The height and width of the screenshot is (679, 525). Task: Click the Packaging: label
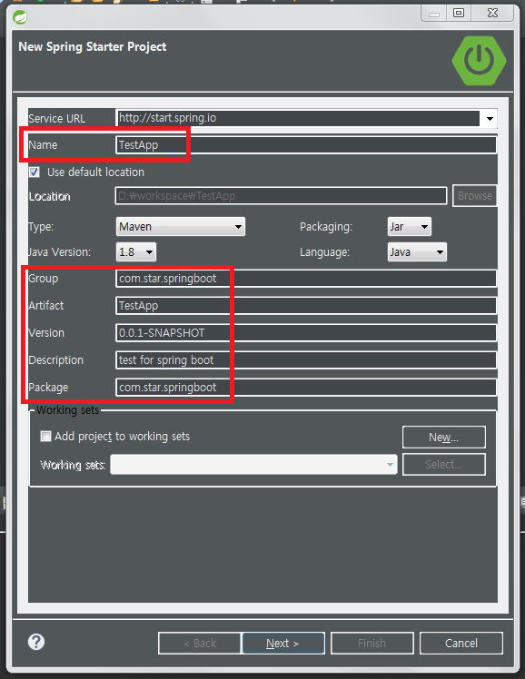(x=326, y=226)
